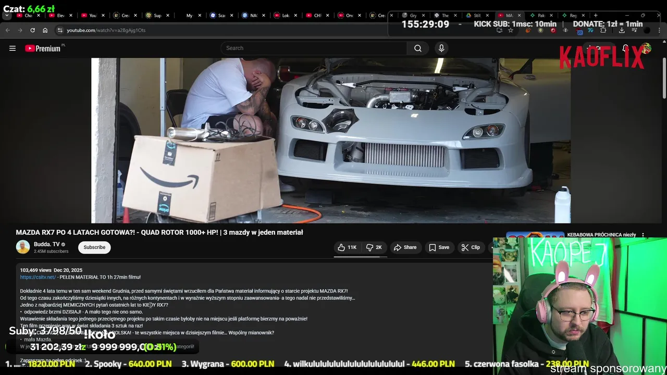Open the tab search dropdown chevron
Viewport: 667px width, 375px height.
tap(6, 15)
